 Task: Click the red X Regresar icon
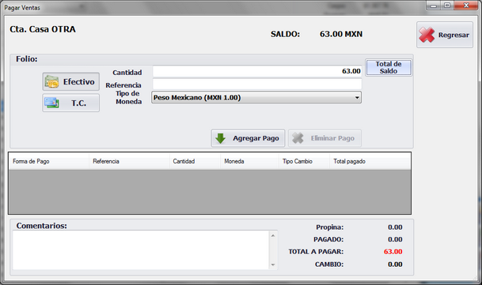[427, 35]
